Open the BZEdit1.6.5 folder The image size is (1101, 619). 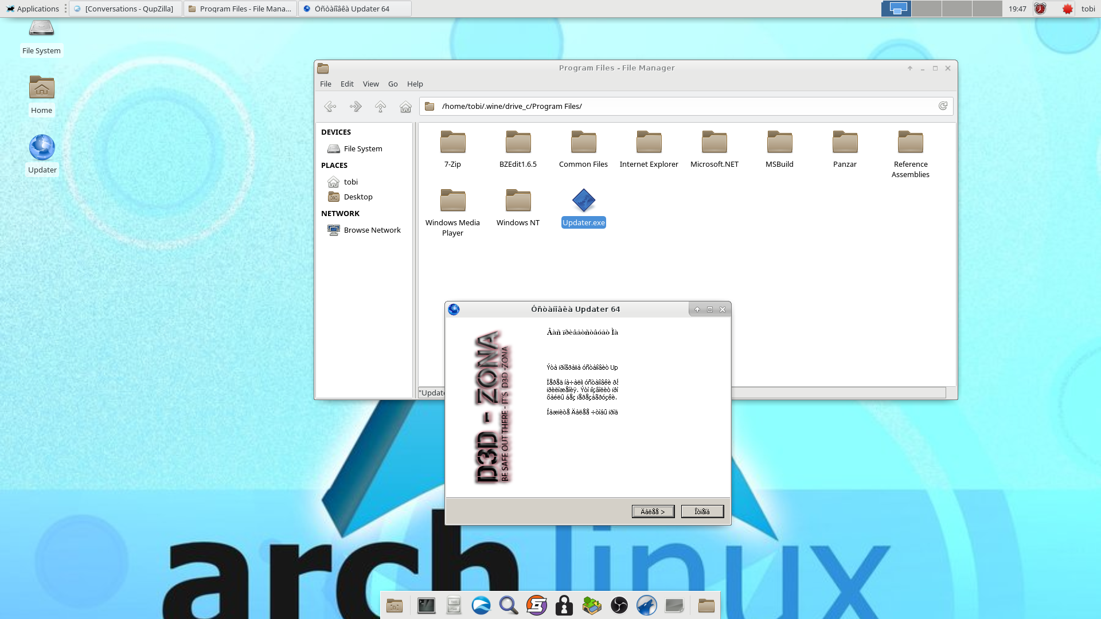pyautogui.click(x=518, y=149)
